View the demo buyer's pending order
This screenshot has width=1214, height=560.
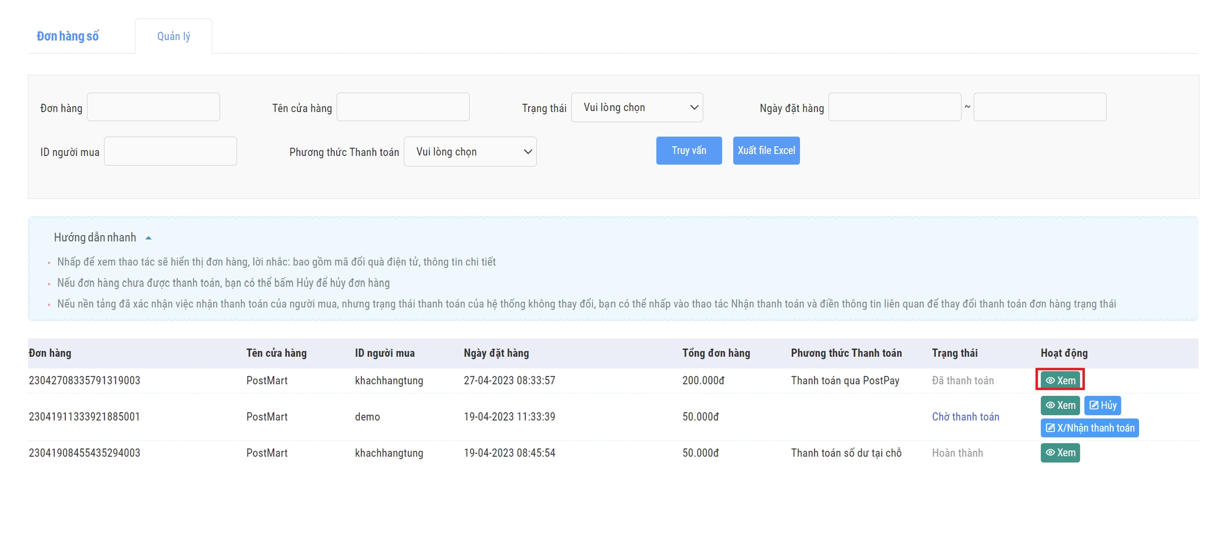(1060, 405)
